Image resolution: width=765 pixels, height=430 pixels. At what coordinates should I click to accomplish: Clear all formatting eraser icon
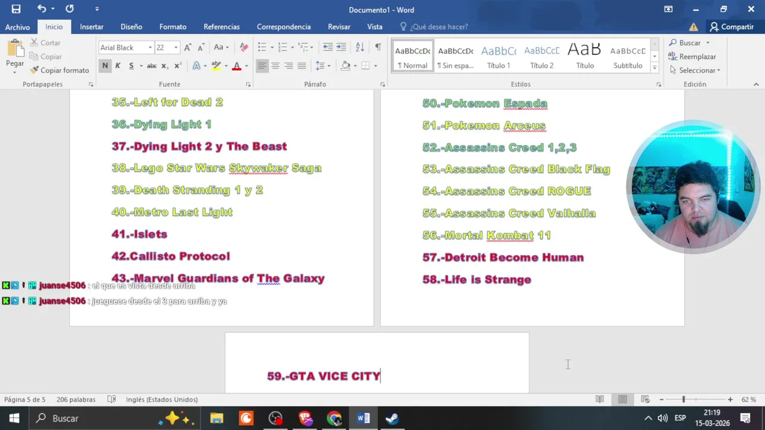pyautogui.click(x=244, y=47)
